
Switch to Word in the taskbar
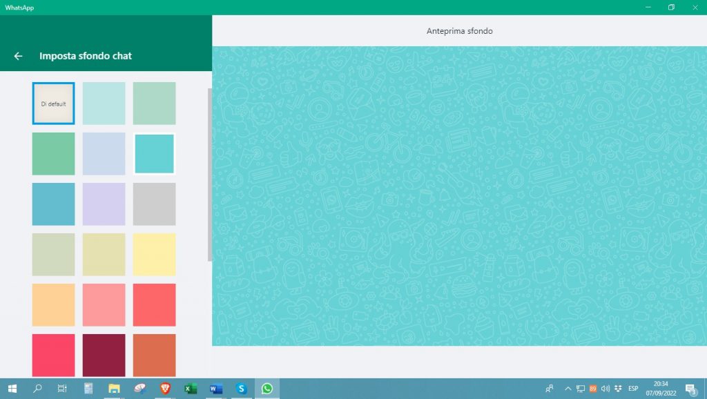[216, 389]
